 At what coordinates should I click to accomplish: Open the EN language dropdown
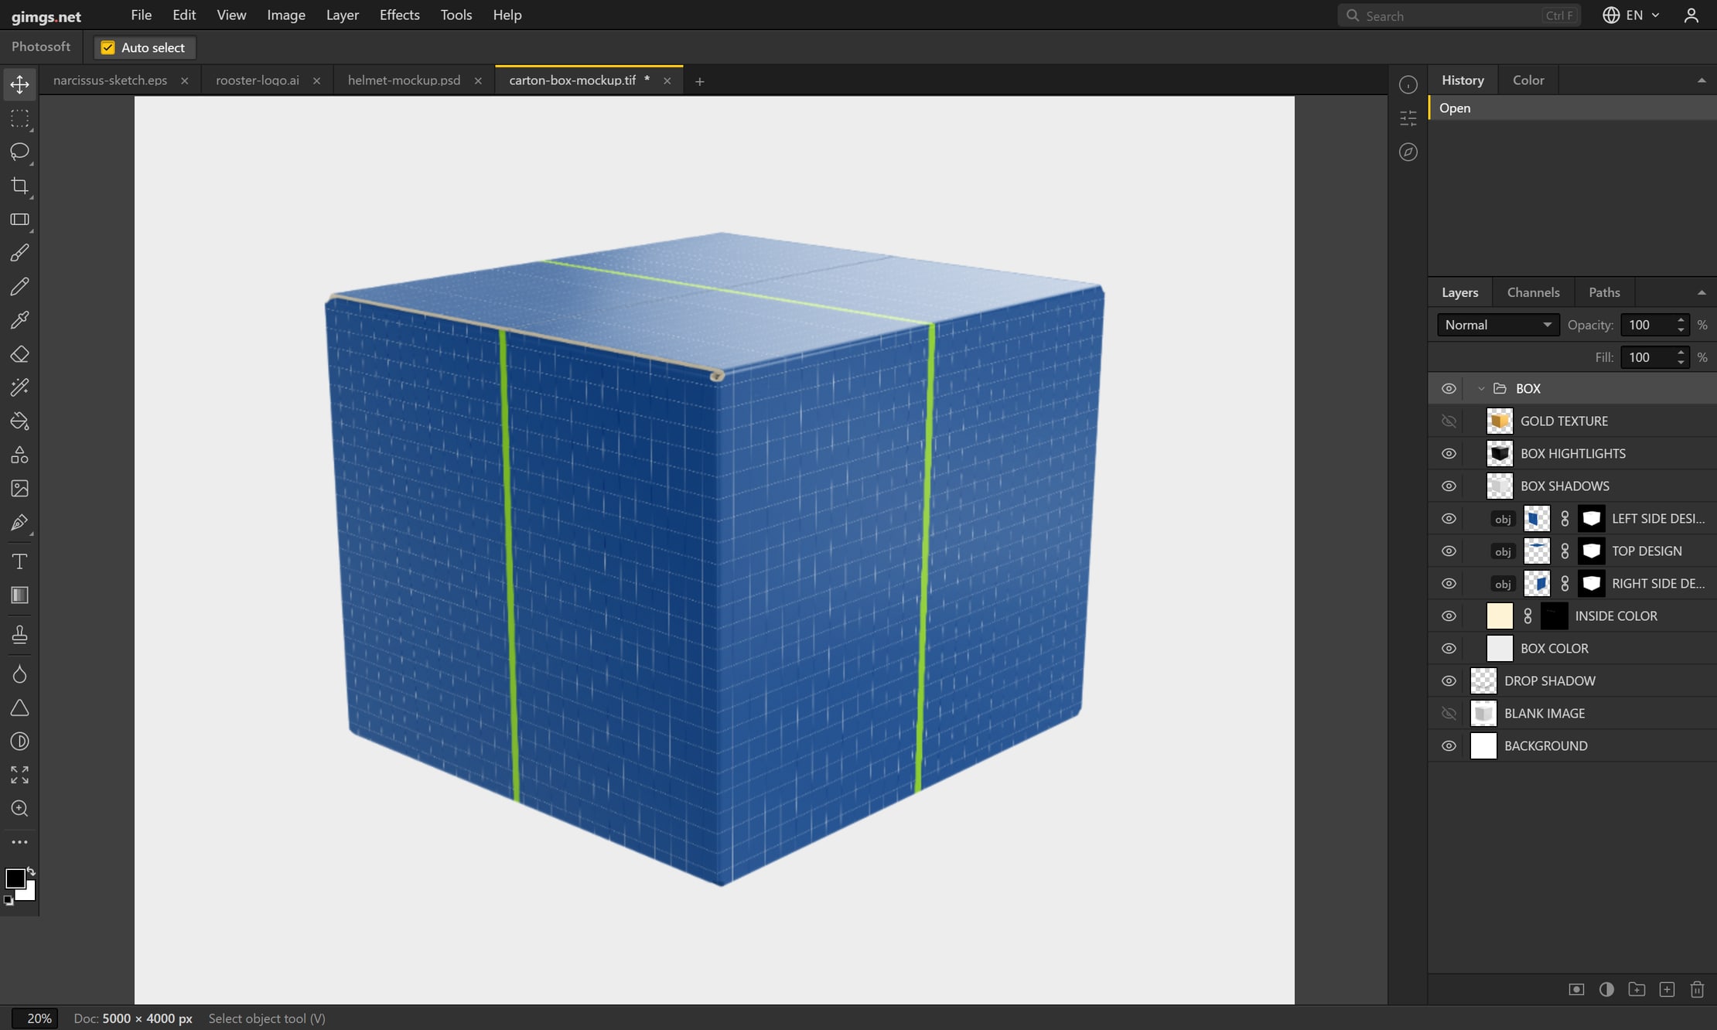click(x=1631, y=15)
